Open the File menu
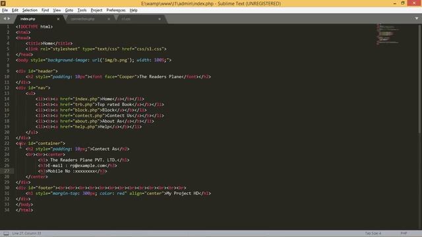The width and height of the screenshot is (422, 237). 5,11
